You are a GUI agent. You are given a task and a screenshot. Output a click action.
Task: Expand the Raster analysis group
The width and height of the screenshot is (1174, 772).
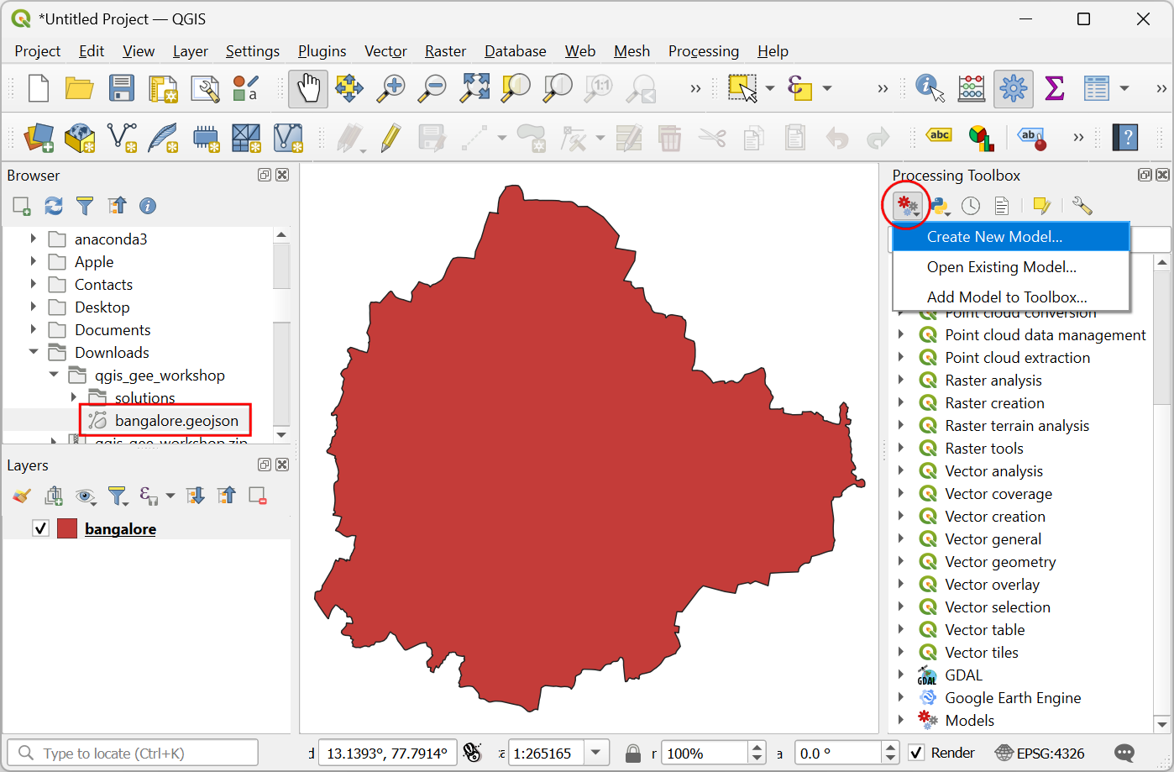(x=901, y=381)
